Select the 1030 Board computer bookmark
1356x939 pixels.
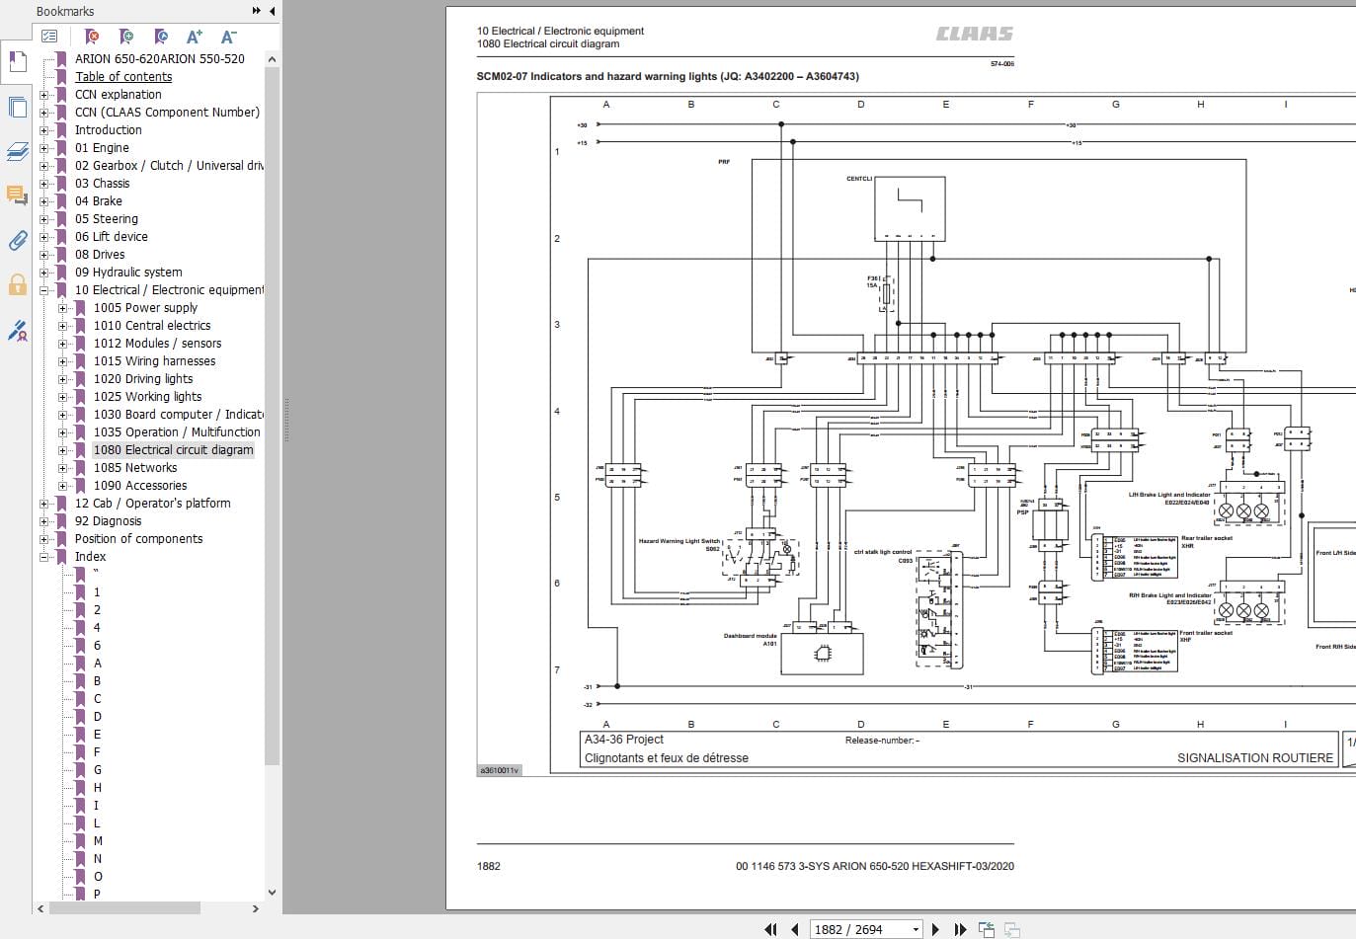click(x=179, y=415)
